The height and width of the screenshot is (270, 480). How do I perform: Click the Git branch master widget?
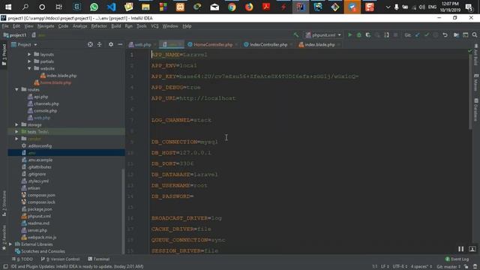[x=448, y=267]
